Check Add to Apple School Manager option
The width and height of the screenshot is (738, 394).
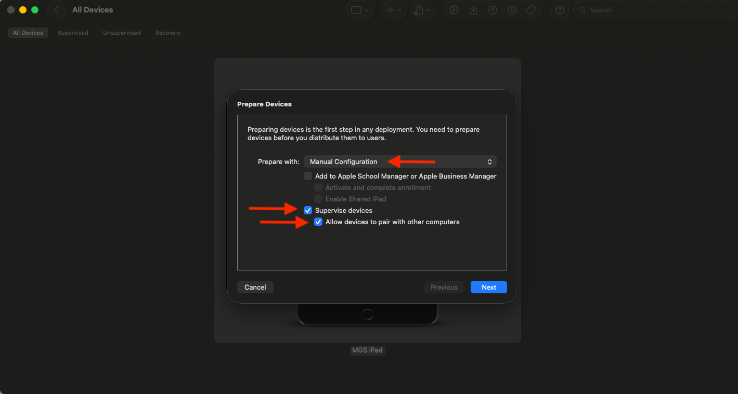coord(308,176)
